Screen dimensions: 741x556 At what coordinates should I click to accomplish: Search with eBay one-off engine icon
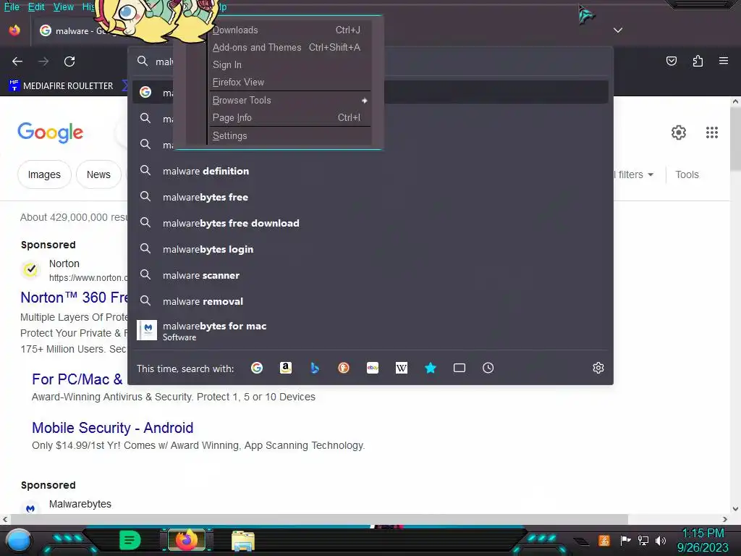coord(373,368)
